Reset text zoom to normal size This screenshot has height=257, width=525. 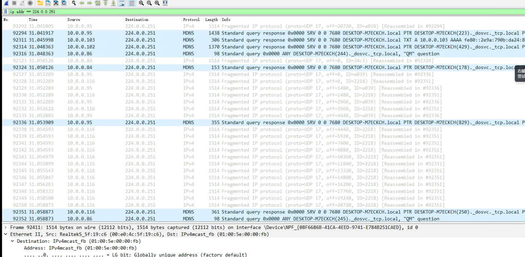[x=157, y=3]
